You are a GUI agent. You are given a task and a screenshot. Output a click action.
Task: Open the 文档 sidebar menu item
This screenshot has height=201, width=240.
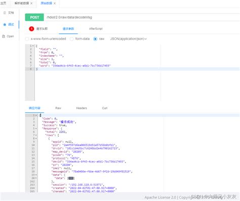coord(11,13)
